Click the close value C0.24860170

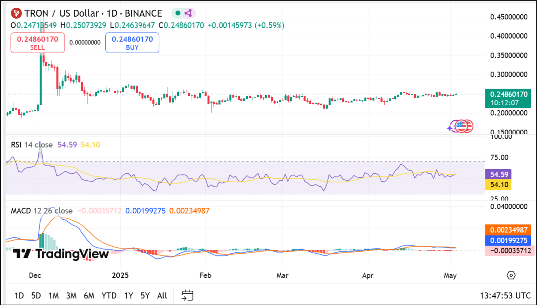[181, 25]
